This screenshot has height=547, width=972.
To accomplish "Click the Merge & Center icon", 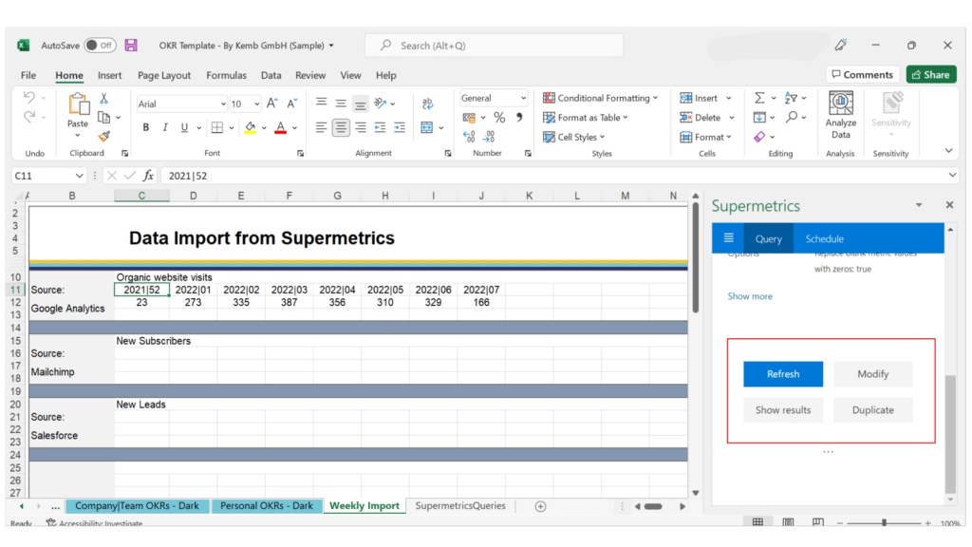I will (x=427, y=127).
